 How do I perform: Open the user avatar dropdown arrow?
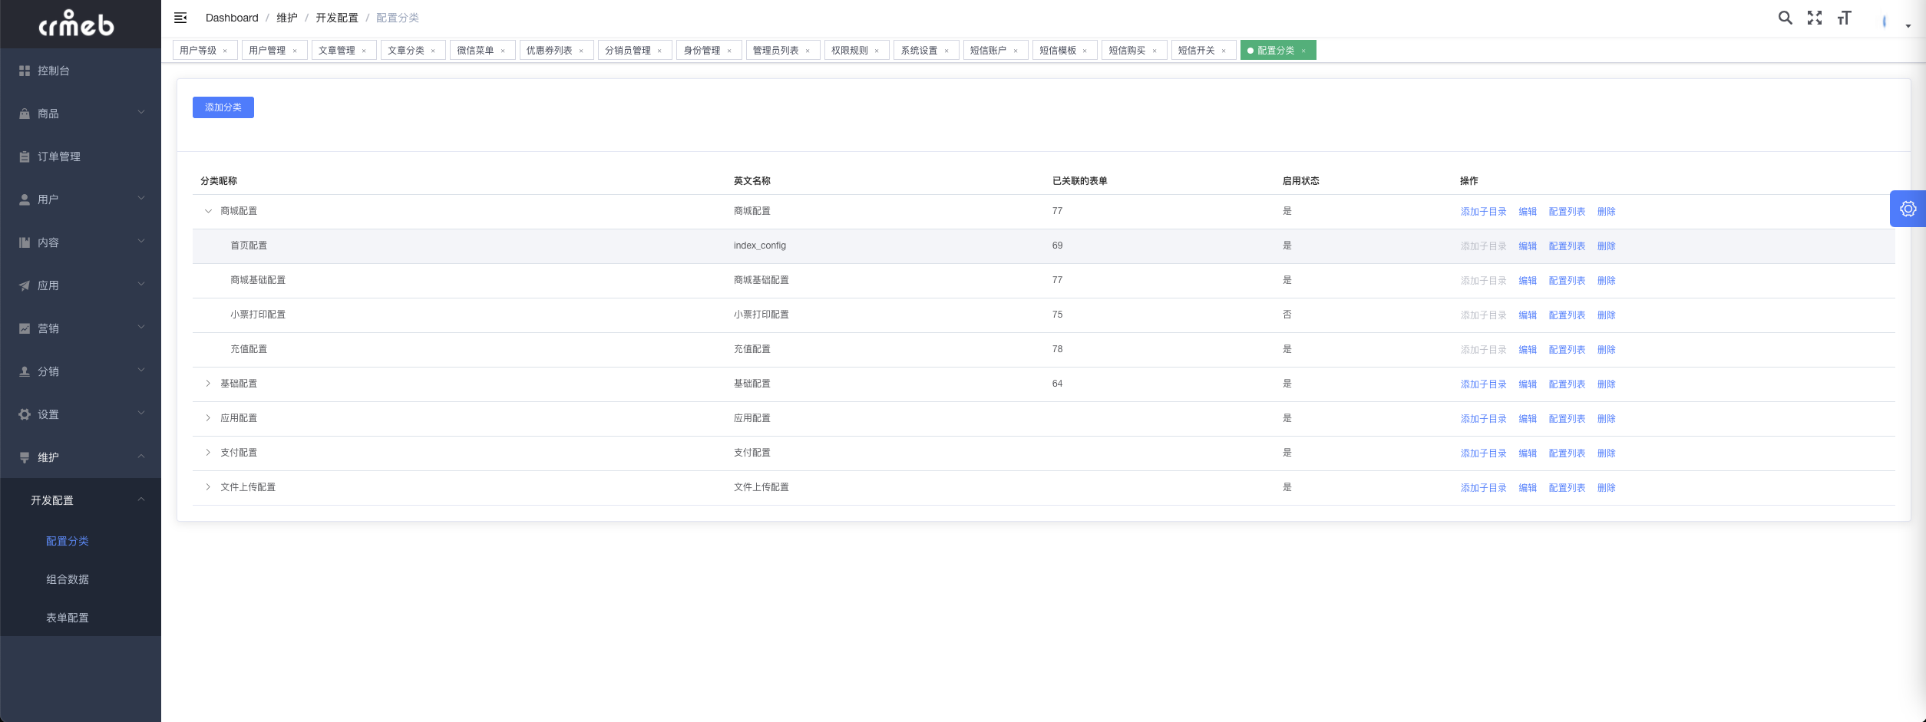(1908, 26)
